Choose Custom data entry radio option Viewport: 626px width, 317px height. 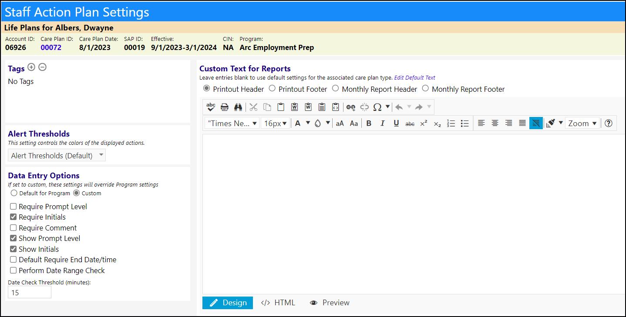point(77,193)
